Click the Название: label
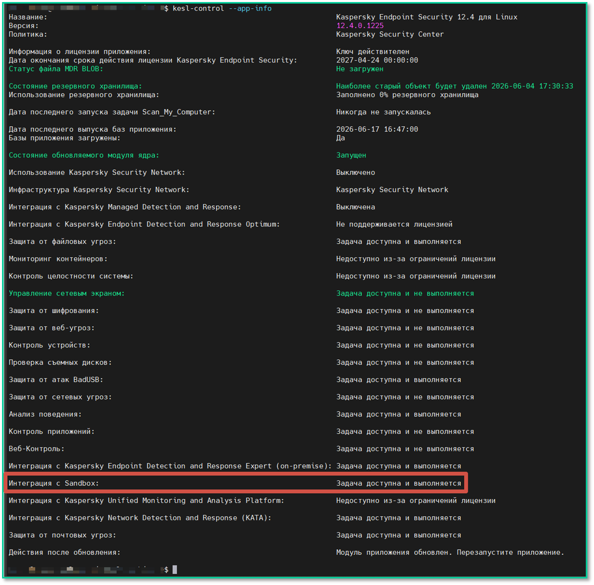The height and width of the screenshot is (585, 594). 28,17
